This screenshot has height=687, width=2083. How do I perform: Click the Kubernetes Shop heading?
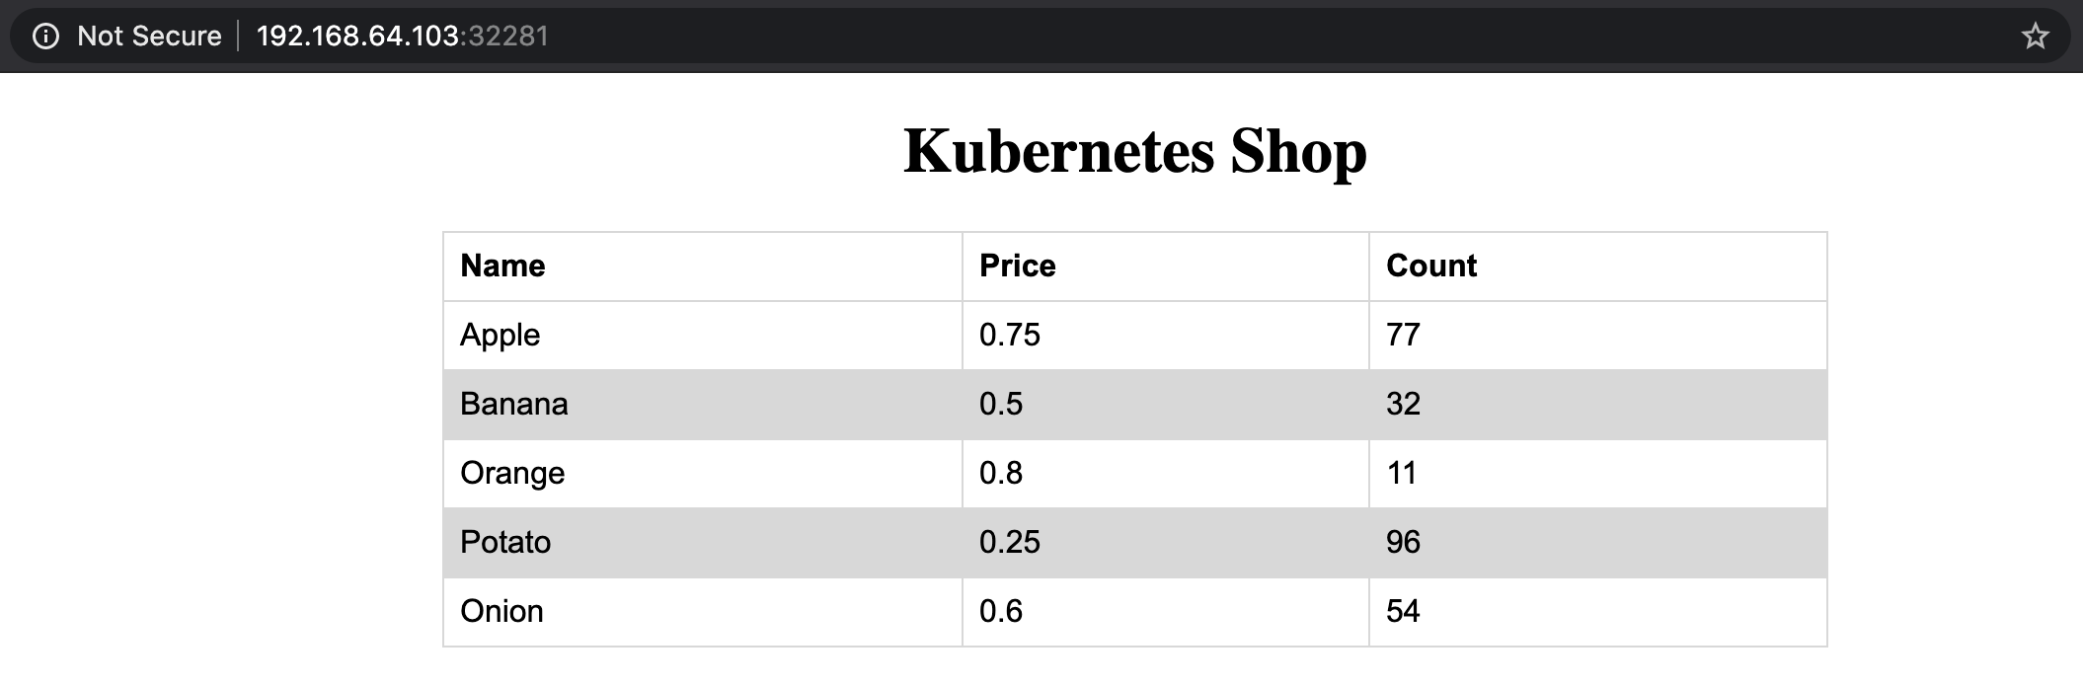point(1134,151)
